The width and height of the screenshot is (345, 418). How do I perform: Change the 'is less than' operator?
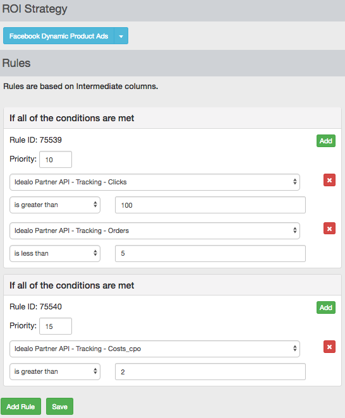coord(55,253)
